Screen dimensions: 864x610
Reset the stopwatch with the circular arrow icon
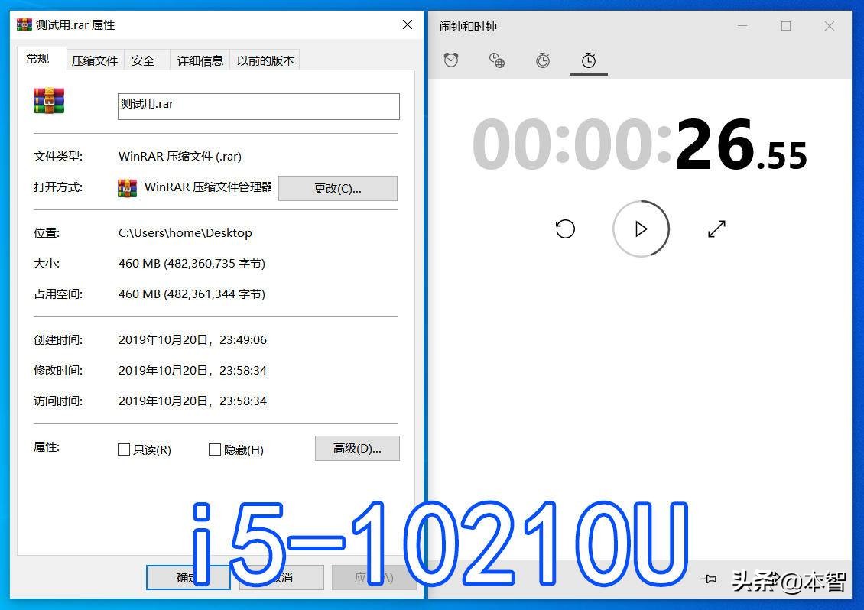click(x=565, y=229)
